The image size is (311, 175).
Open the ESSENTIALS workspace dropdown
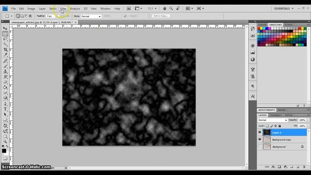point(284,9)
